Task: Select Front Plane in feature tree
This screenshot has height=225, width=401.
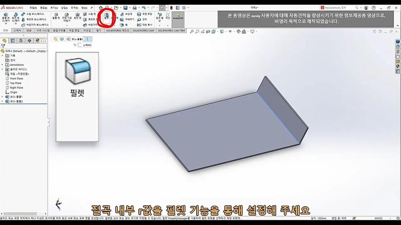Action: point(14,78)
